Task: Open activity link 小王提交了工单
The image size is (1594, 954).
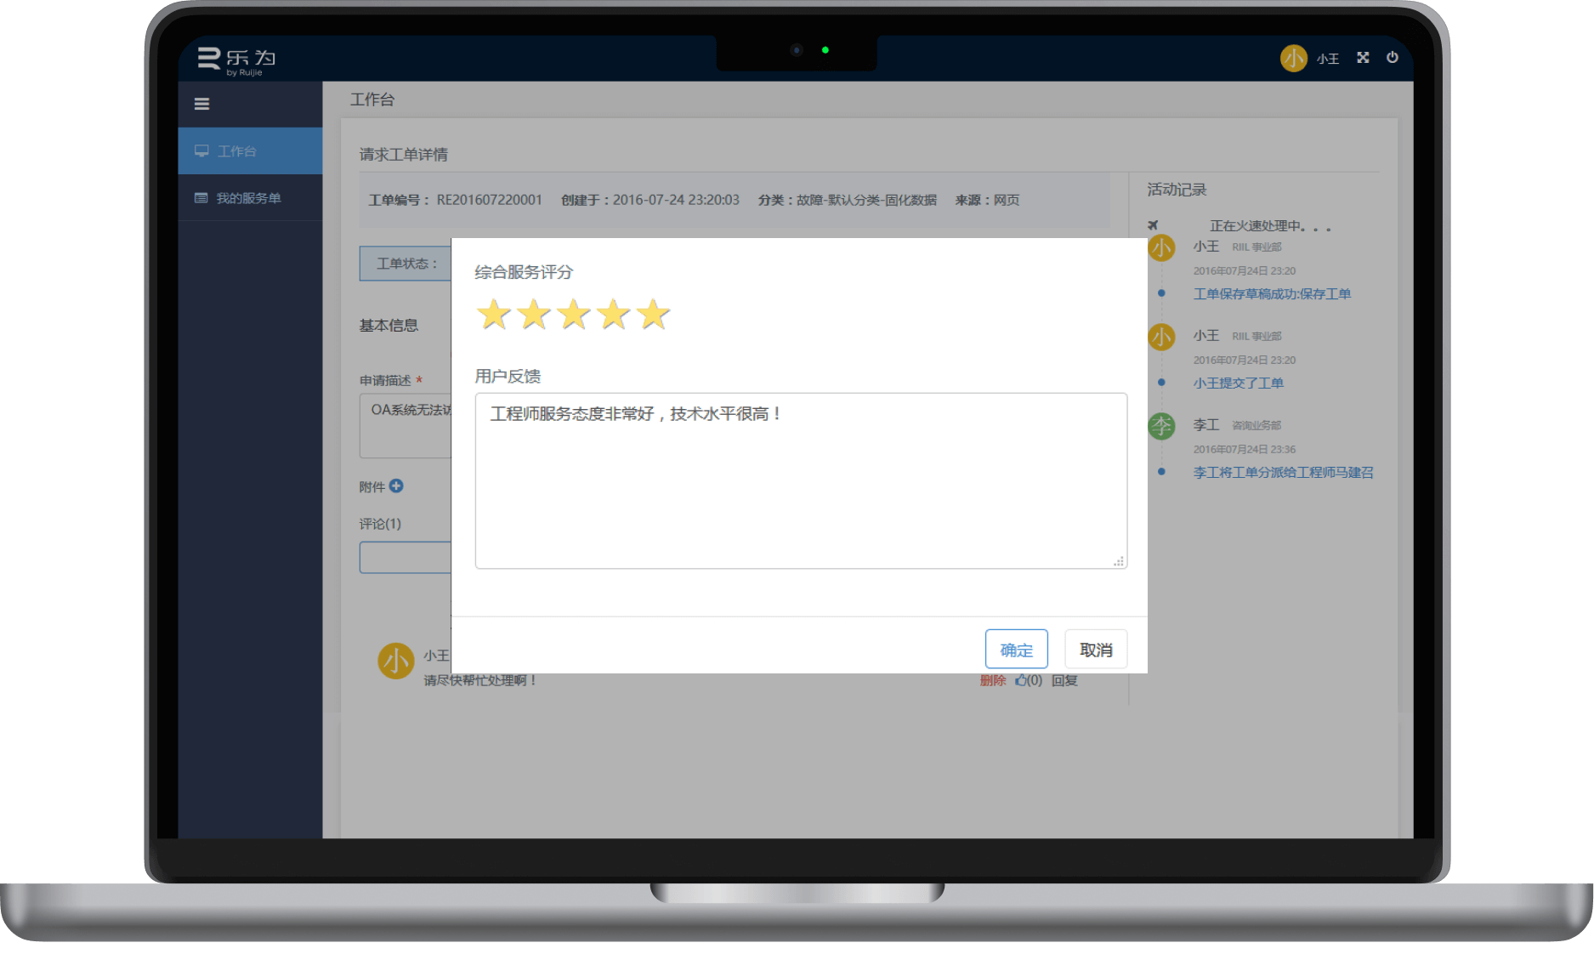Action: coord(1238,383)
